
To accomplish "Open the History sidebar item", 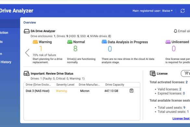I will point(6,62).
